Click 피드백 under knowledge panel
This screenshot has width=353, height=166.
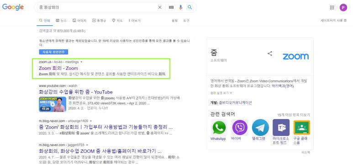[x=306, y=152]
